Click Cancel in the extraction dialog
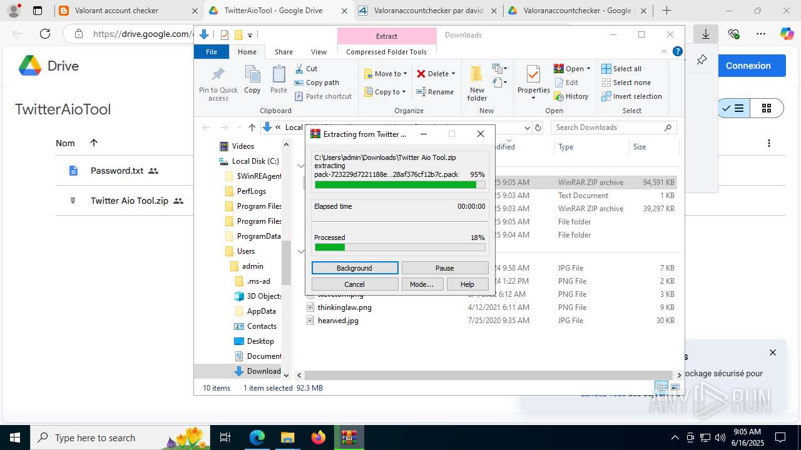Screen dimensions: 801x450 point(355,284)
